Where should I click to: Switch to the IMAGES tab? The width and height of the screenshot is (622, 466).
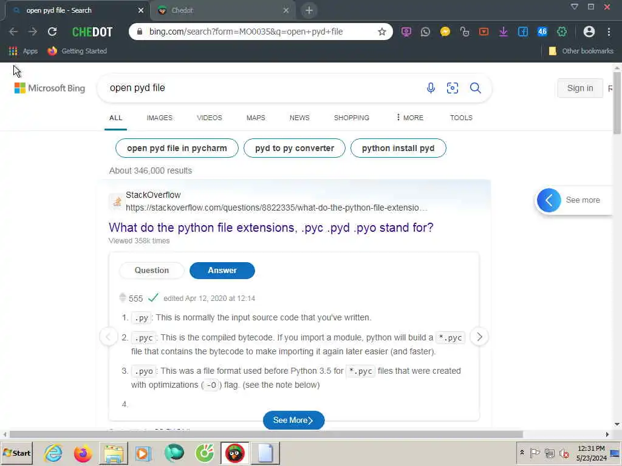(x=160, y=118)
